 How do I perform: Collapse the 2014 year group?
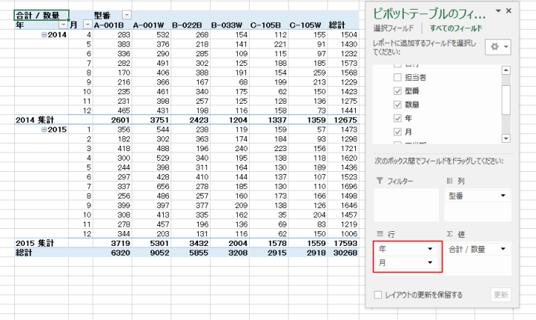click(x=44, y=35)
